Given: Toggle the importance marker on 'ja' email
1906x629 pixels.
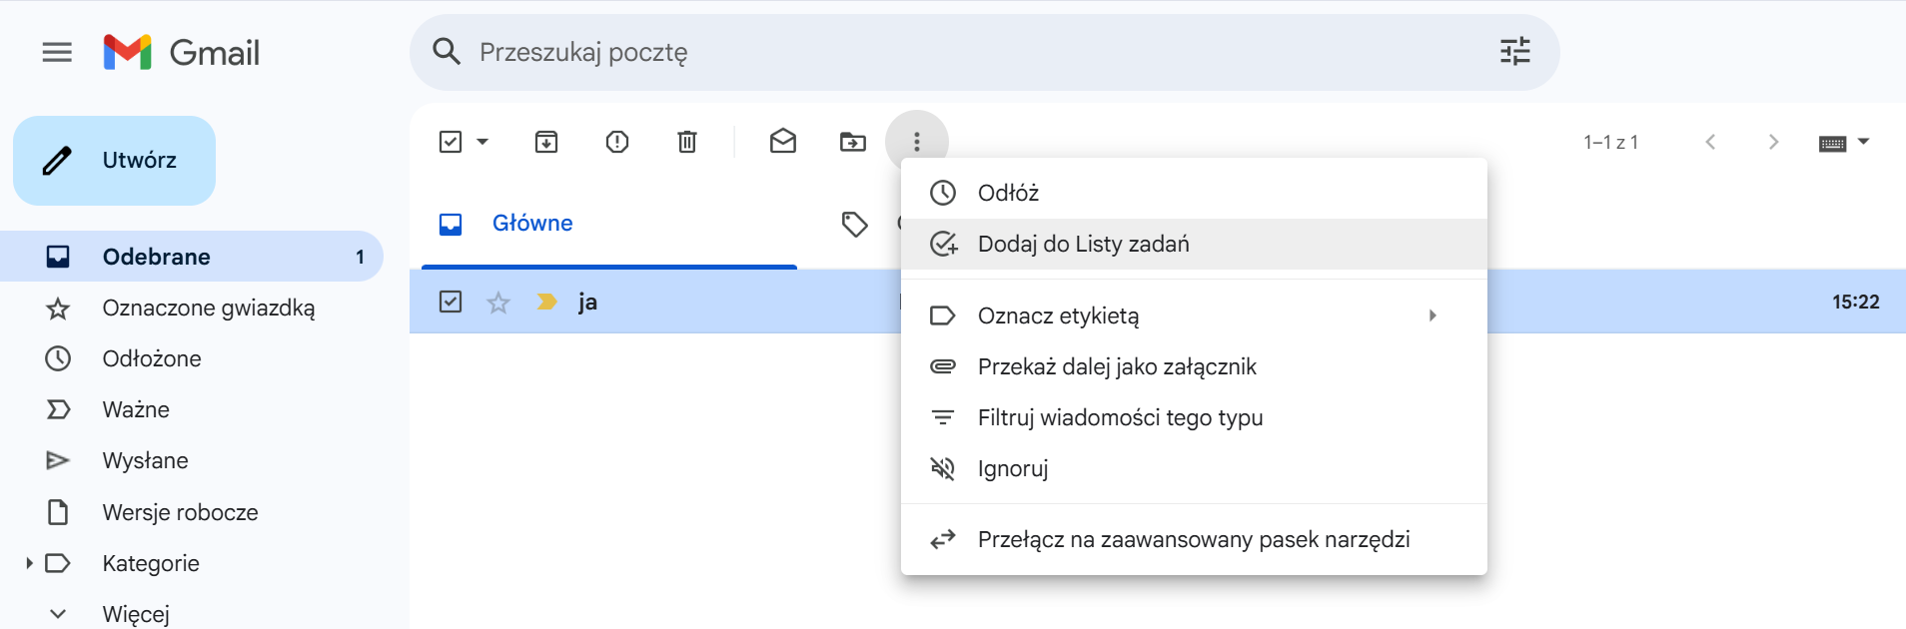Looking at the screenshot, I should point(546,302).
